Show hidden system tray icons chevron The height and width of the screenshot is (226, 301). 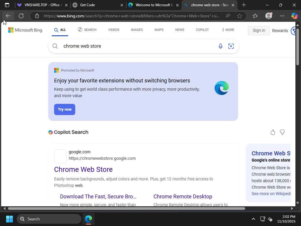click(253, 219)
